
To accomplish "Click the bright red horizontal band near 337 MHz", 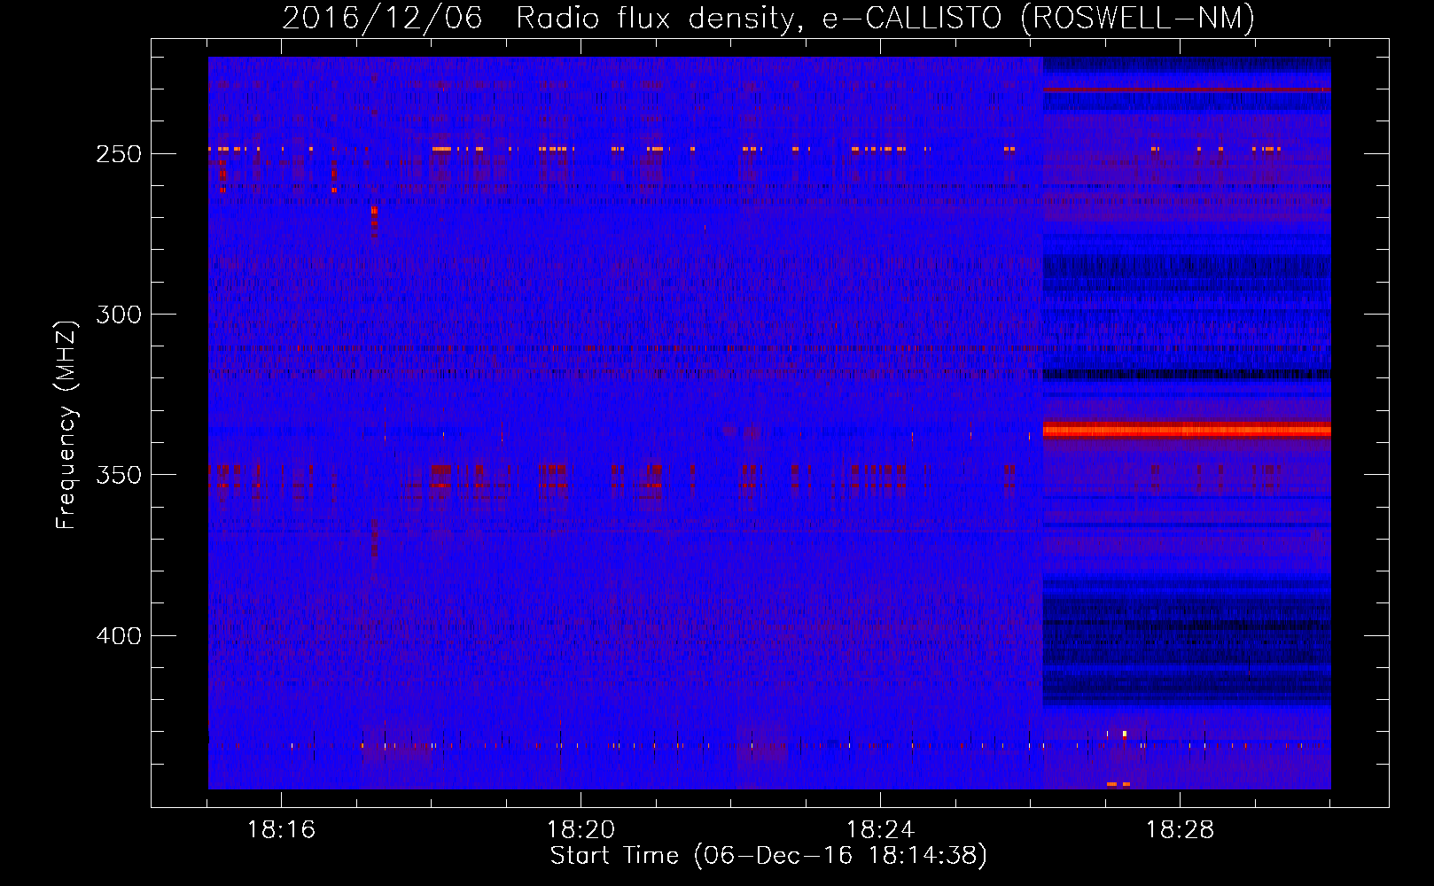I will 1187,431.
